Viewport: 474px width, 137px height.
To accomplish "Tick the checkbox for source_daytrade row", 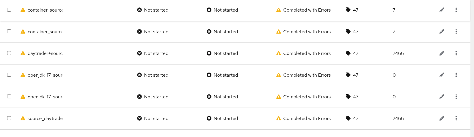I will click(9, 118).
